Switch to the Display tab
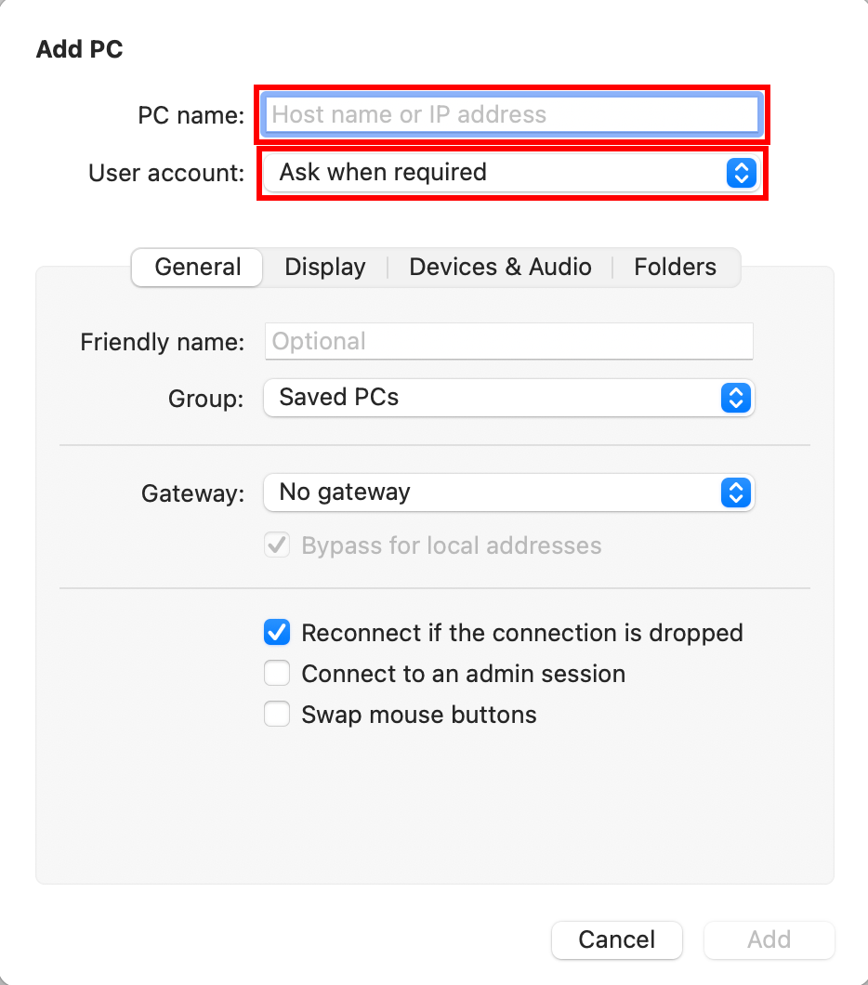The width and height of the screenshot is (868, 985). (324, 268)
